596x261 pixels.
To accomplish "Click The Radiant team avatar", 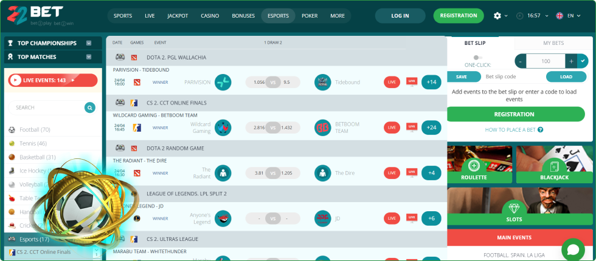I will (x=223, y=173).
